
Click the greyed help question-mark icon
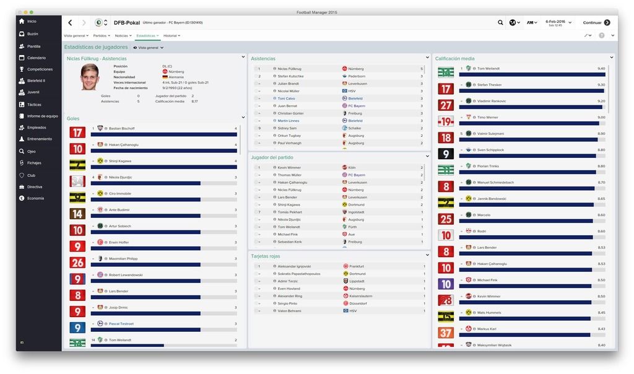(602, 35)
